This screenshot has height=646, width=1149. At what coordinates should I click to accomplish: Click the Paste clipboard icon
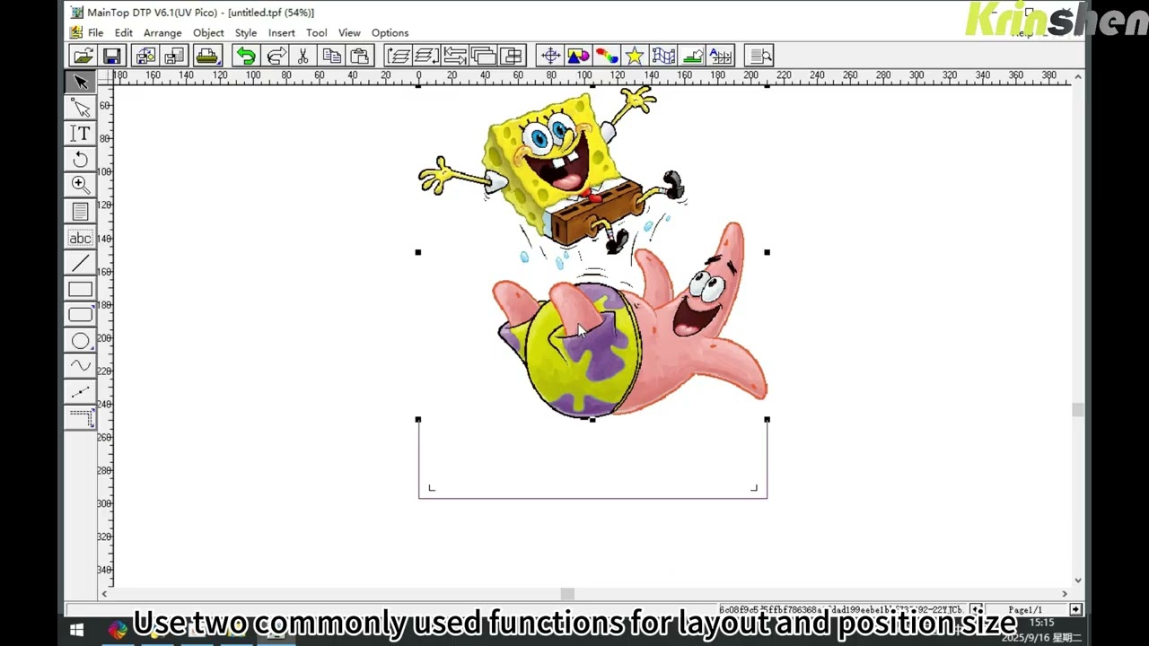pos(359,56)
